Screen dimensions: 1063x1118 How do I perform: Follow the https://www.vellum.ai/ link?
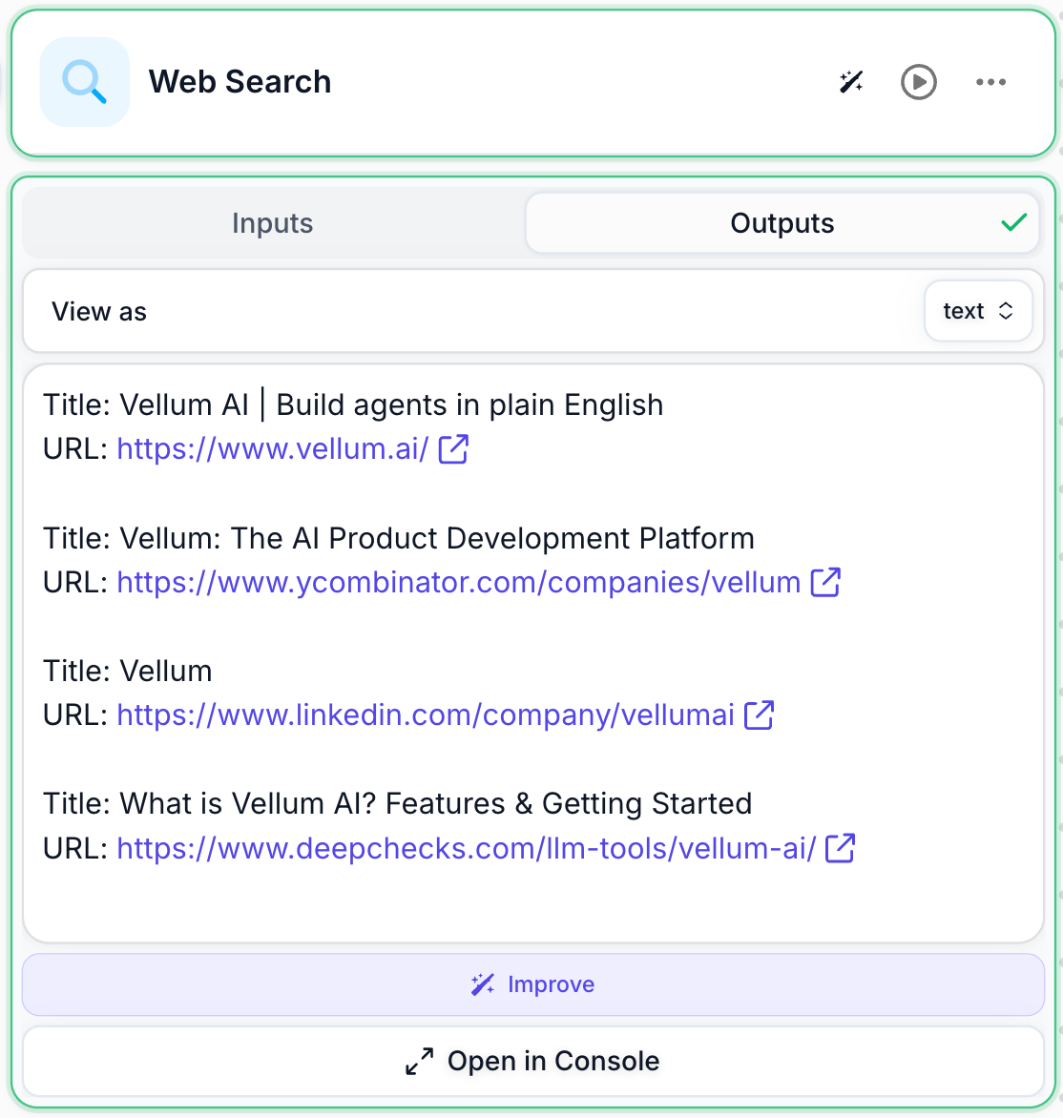click(x=273, y=448)
